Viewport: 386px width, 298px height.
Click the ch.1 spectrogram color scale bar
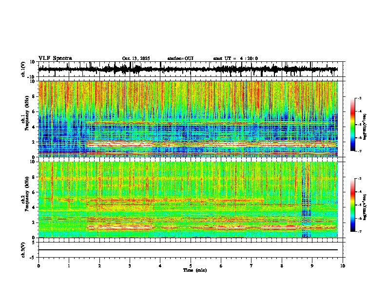pyautogui.click(x=352, y=125)
